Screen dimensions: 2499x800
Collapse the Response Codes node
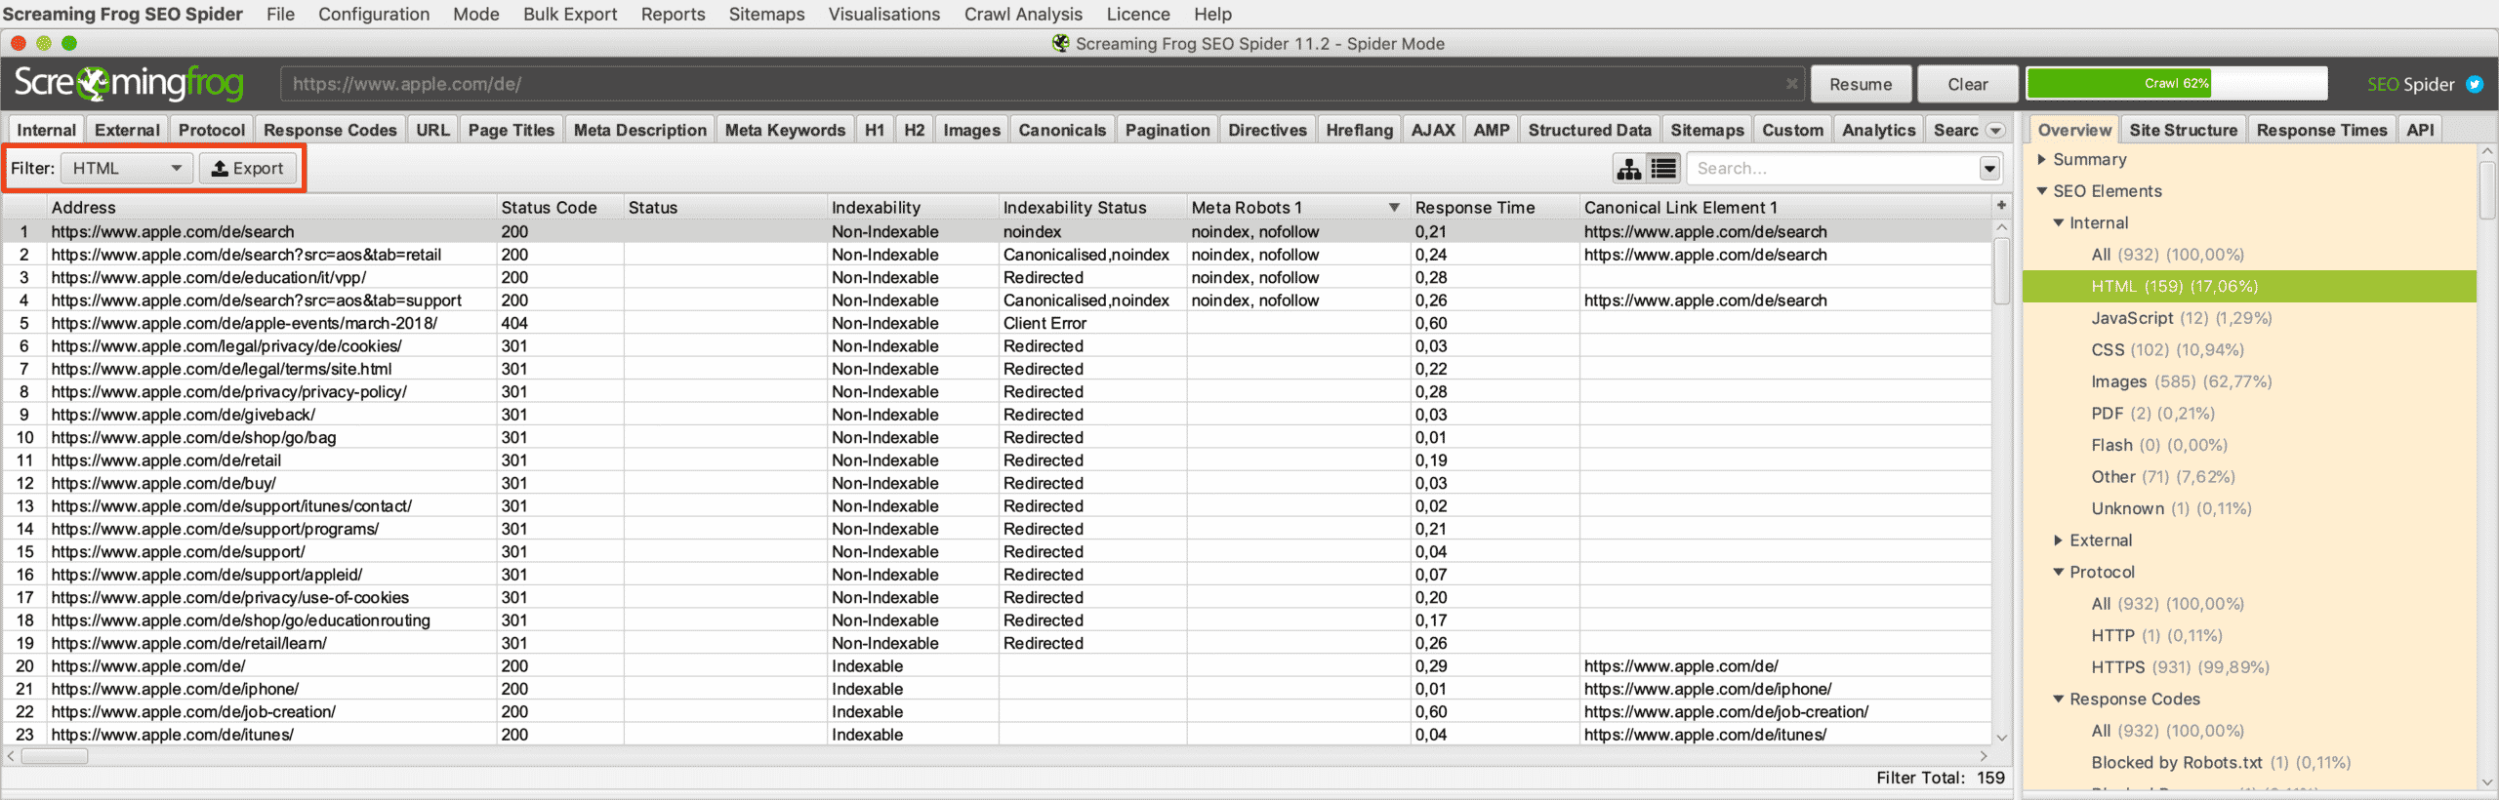tap(2059, 699)
